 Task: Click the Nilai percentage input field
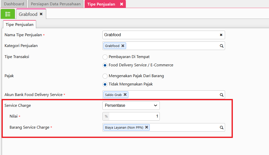click(x=134, y=116)
